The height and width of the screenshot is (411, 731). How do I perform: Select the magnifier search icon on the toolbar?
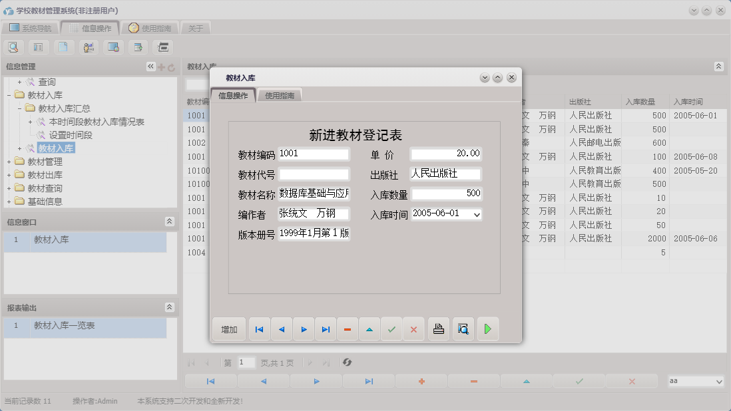click(13, 47)
